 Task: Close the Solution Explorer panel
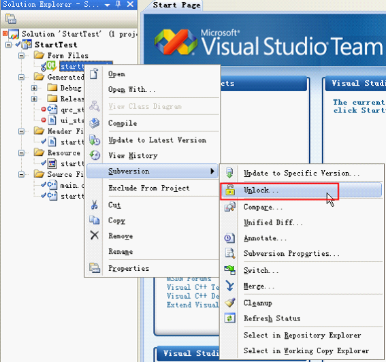coord(130,4)
